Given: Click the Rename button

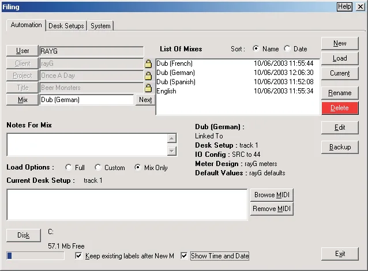Looking at the screenshot, I should (340, 93).
